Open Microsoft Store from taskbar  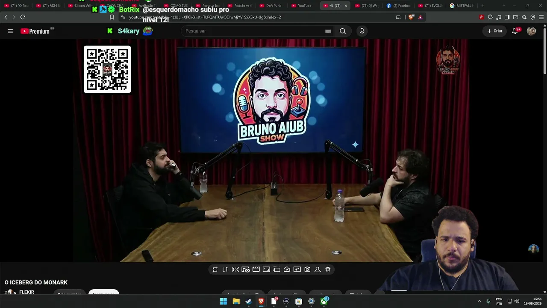299,302
